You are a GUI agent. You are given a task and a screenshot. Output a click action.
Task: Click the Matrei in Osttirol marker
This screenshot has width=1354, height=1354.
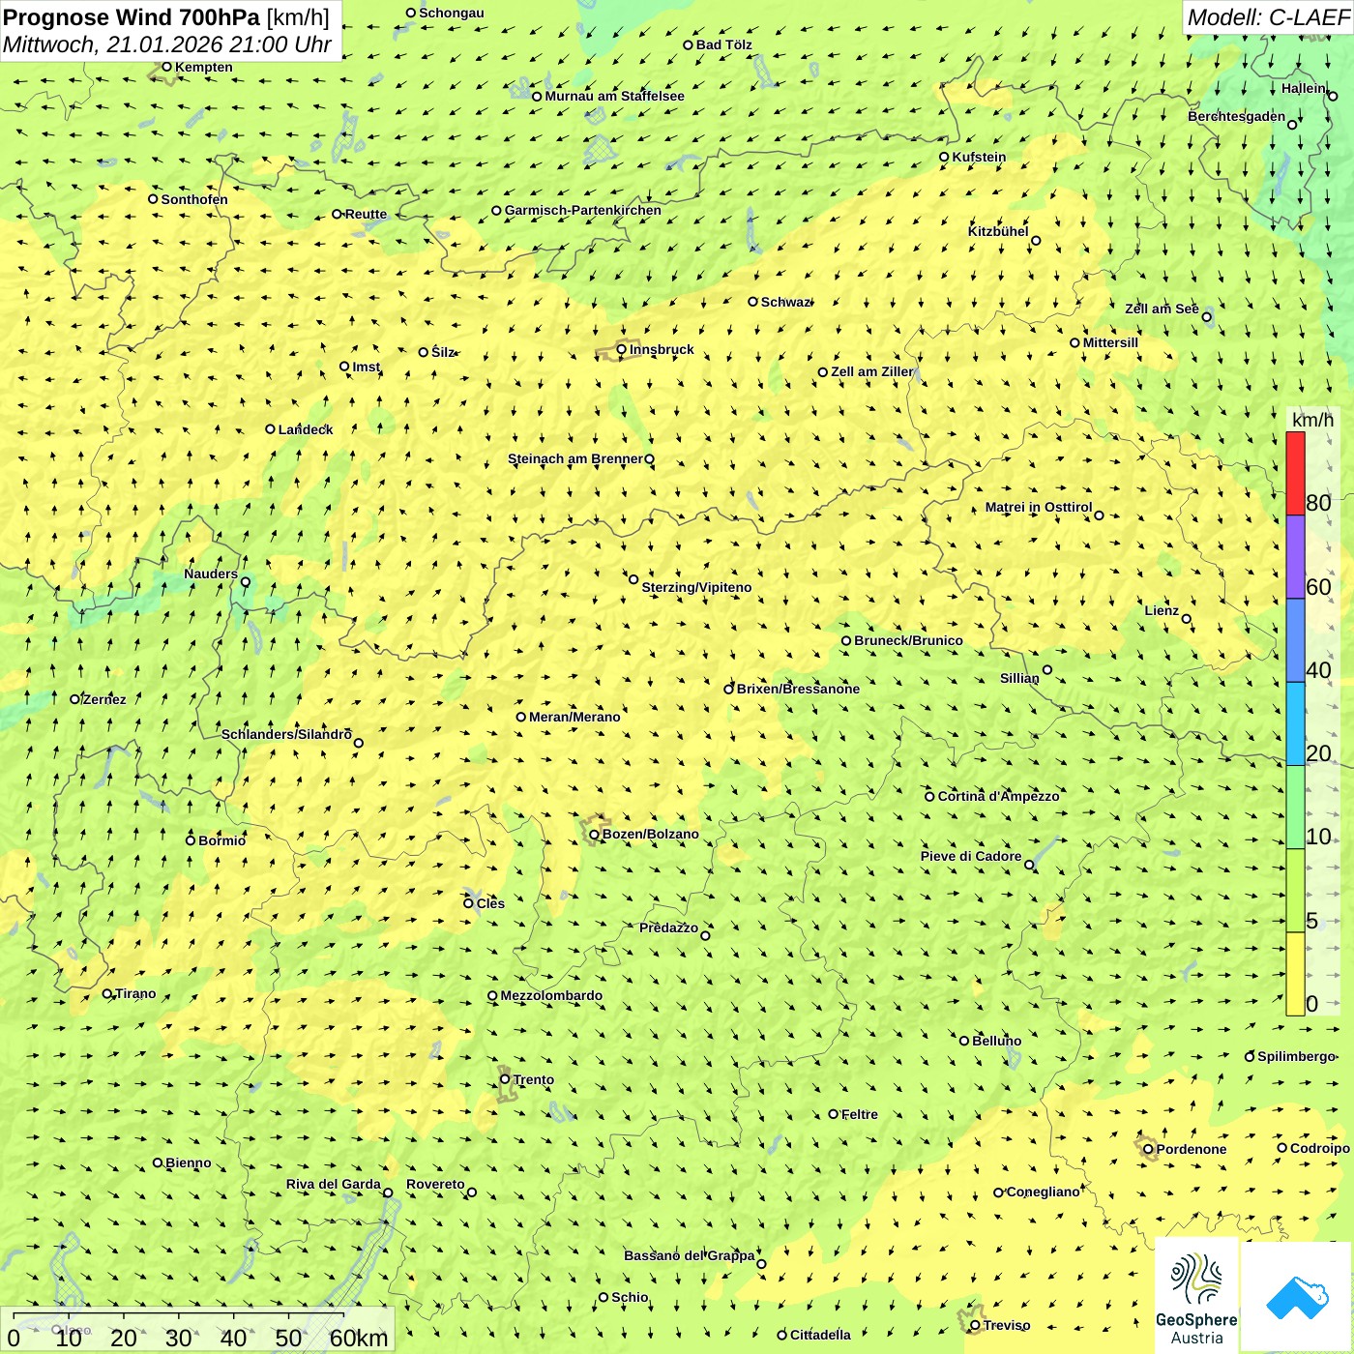click(1099, 515)
